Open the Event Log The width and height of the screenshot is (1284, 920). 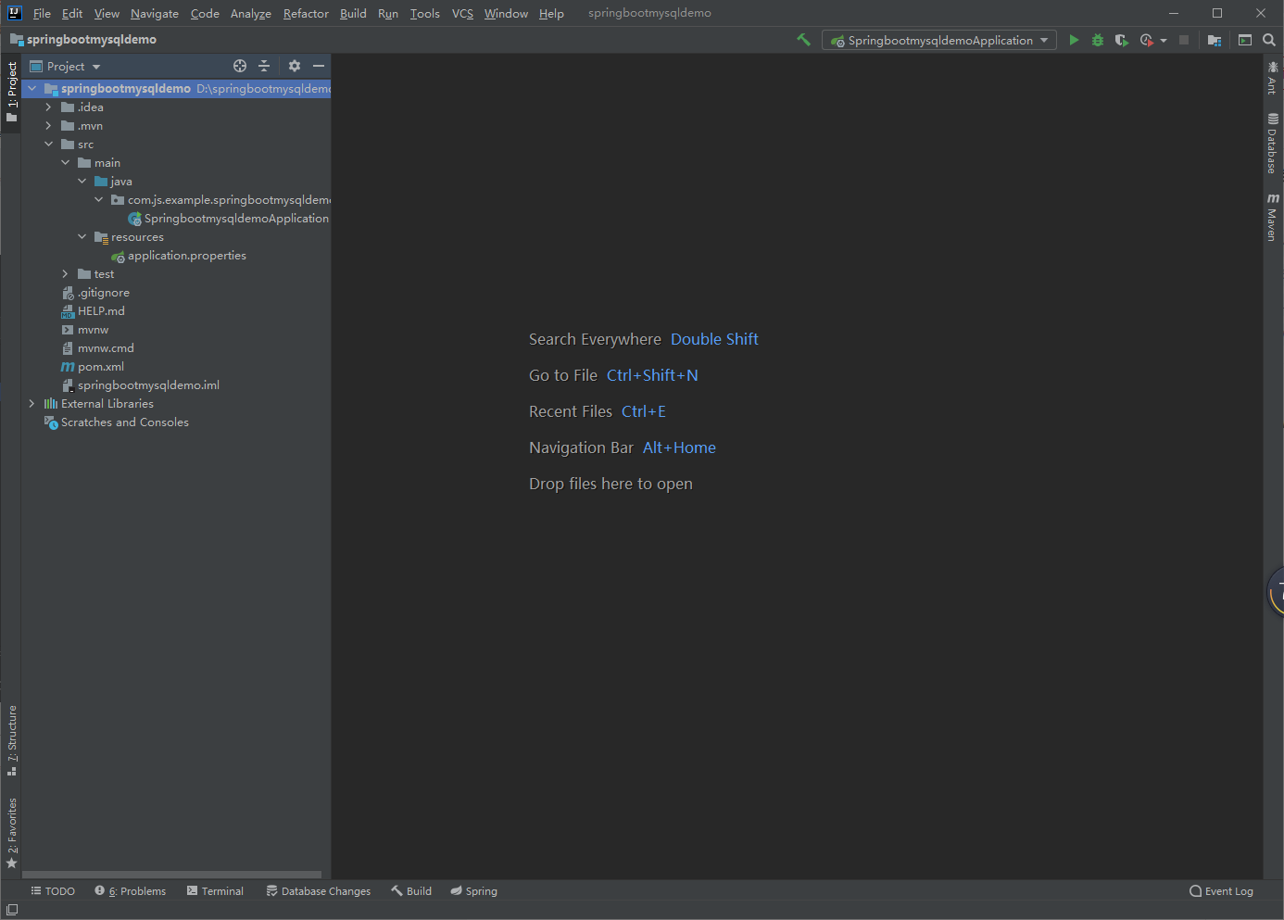point(1221,890)
